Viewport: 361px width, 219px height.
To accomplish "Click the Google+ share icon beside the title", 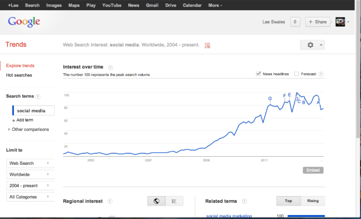I will click(x=208, y=45).
